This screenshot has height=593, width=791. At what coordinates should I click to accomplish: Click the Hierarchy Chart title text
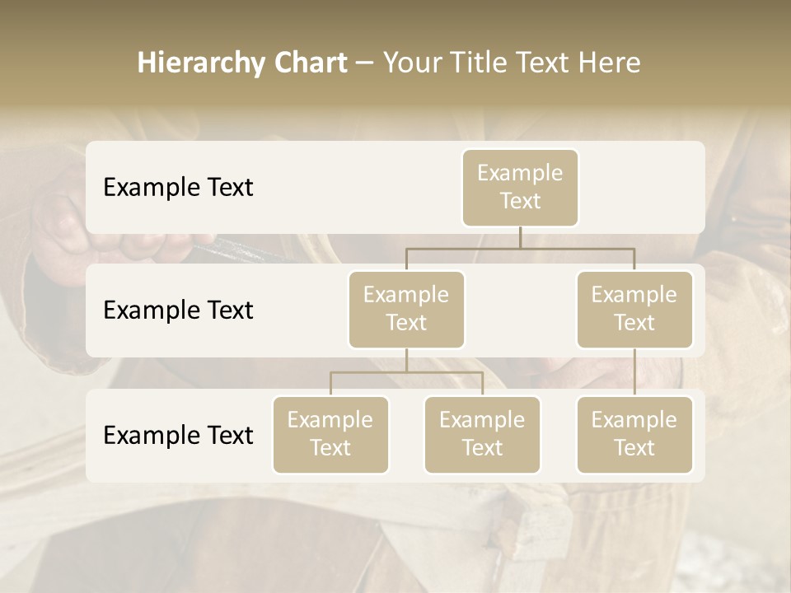coord(241,61)
